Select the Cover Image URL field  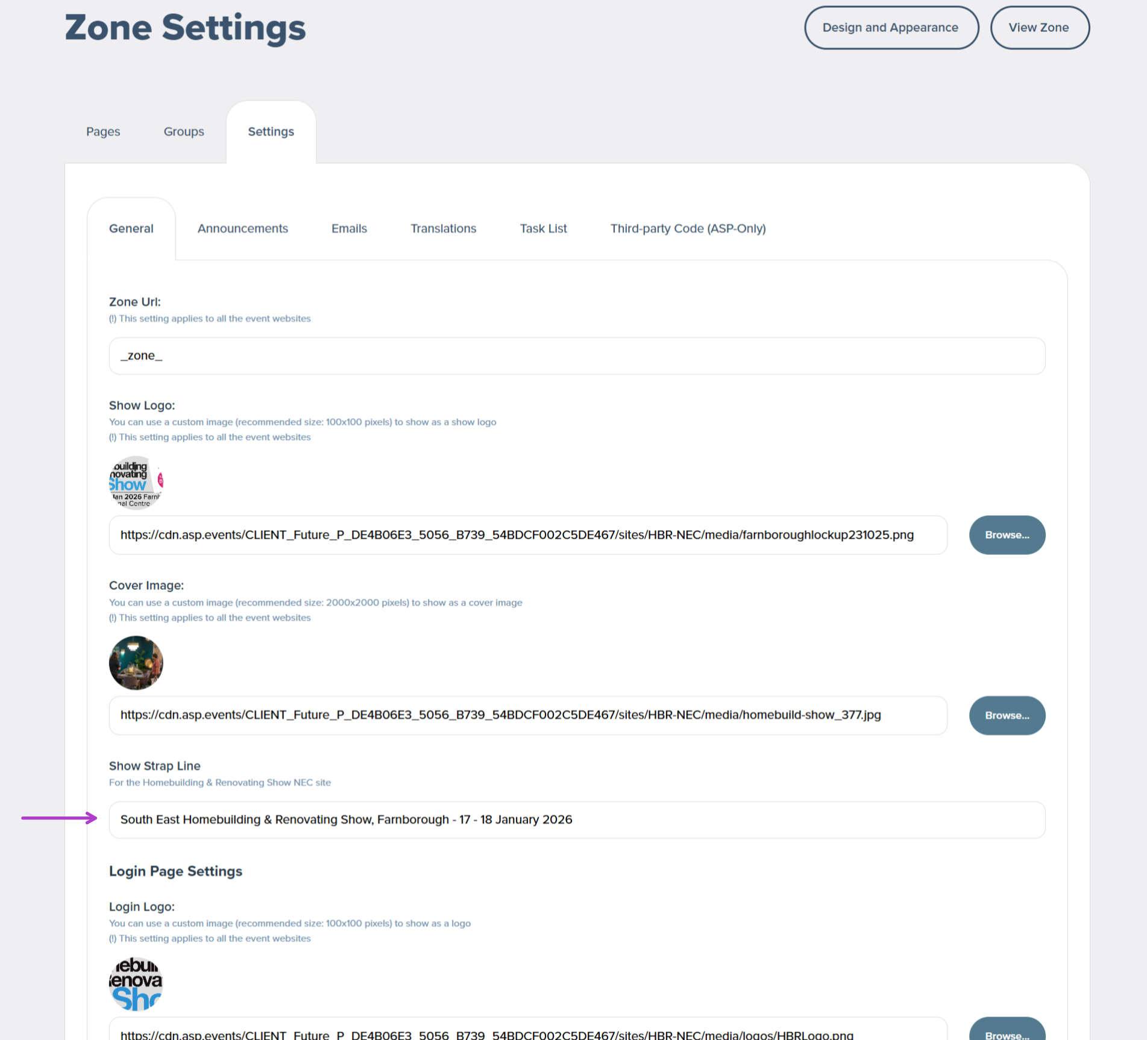[x=527, y=715]
